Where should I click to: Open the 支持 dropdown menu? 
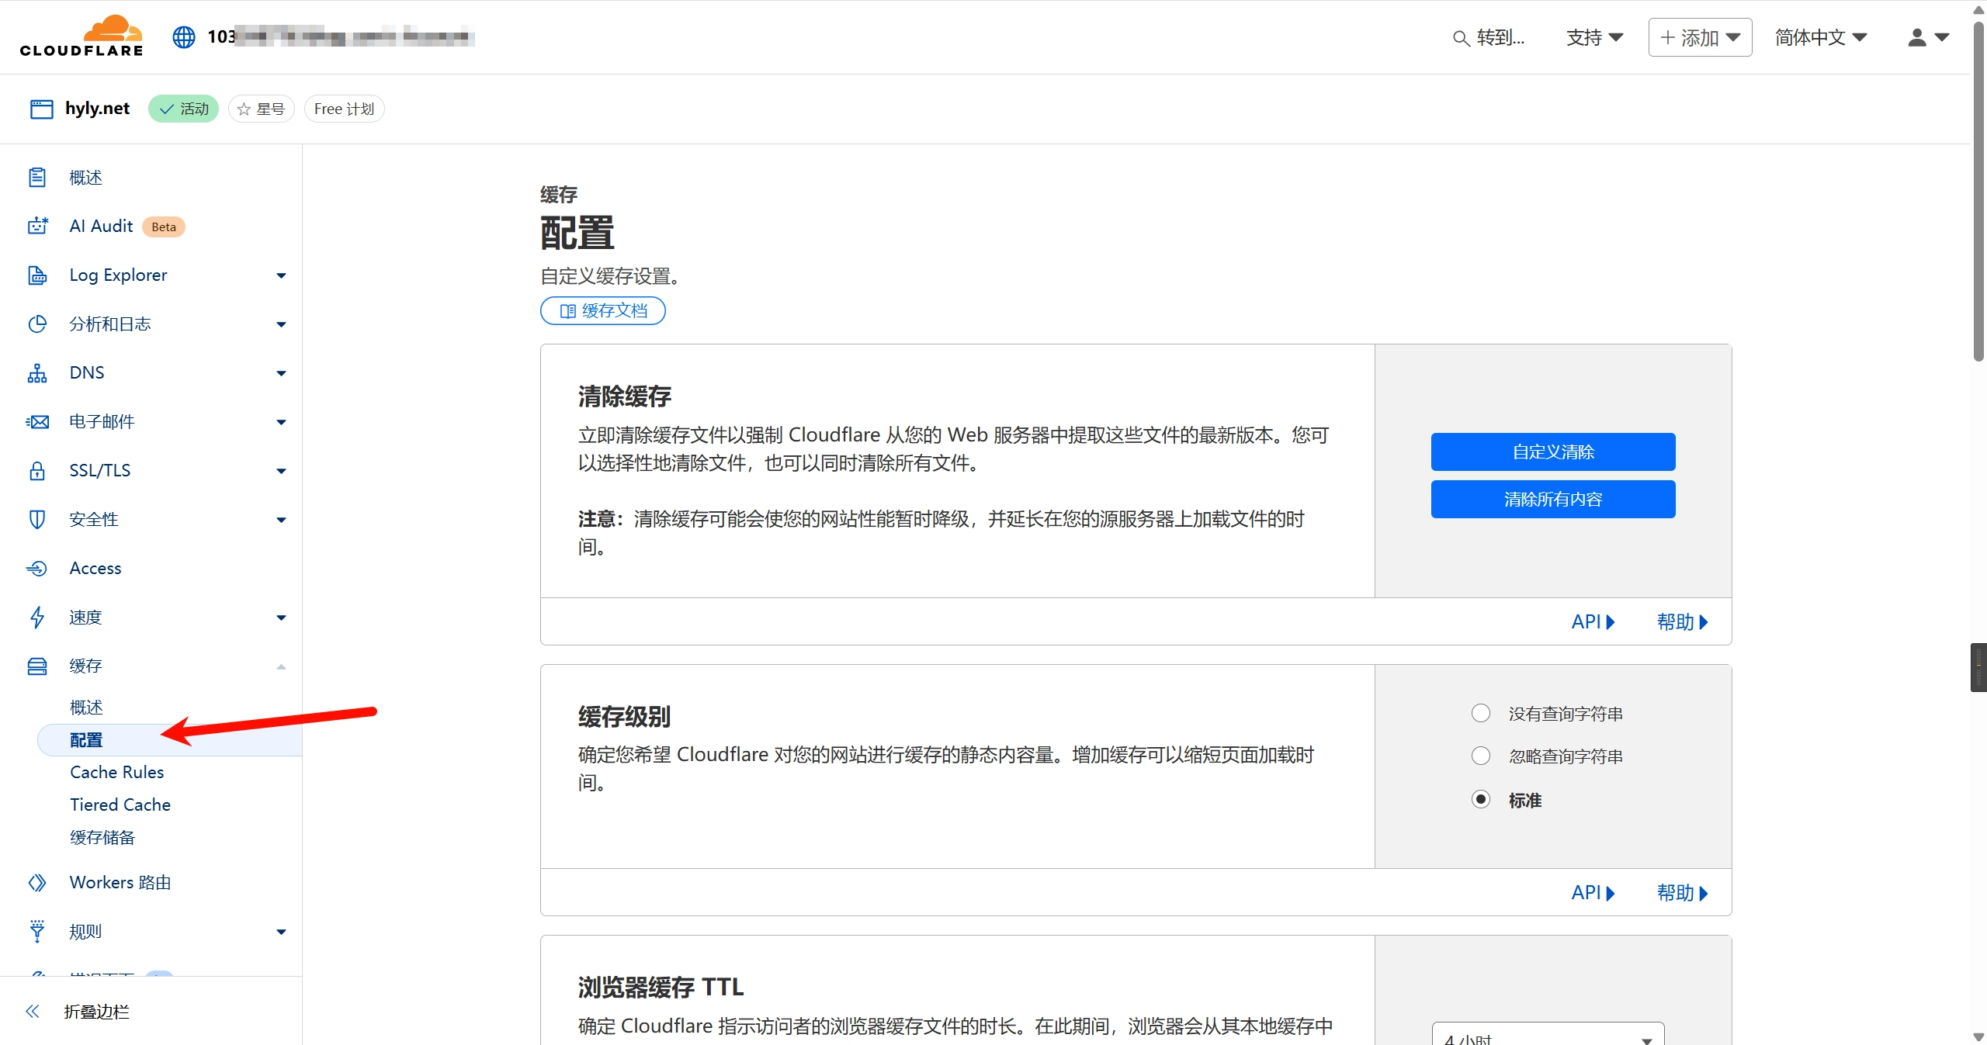coord(1594,37)
